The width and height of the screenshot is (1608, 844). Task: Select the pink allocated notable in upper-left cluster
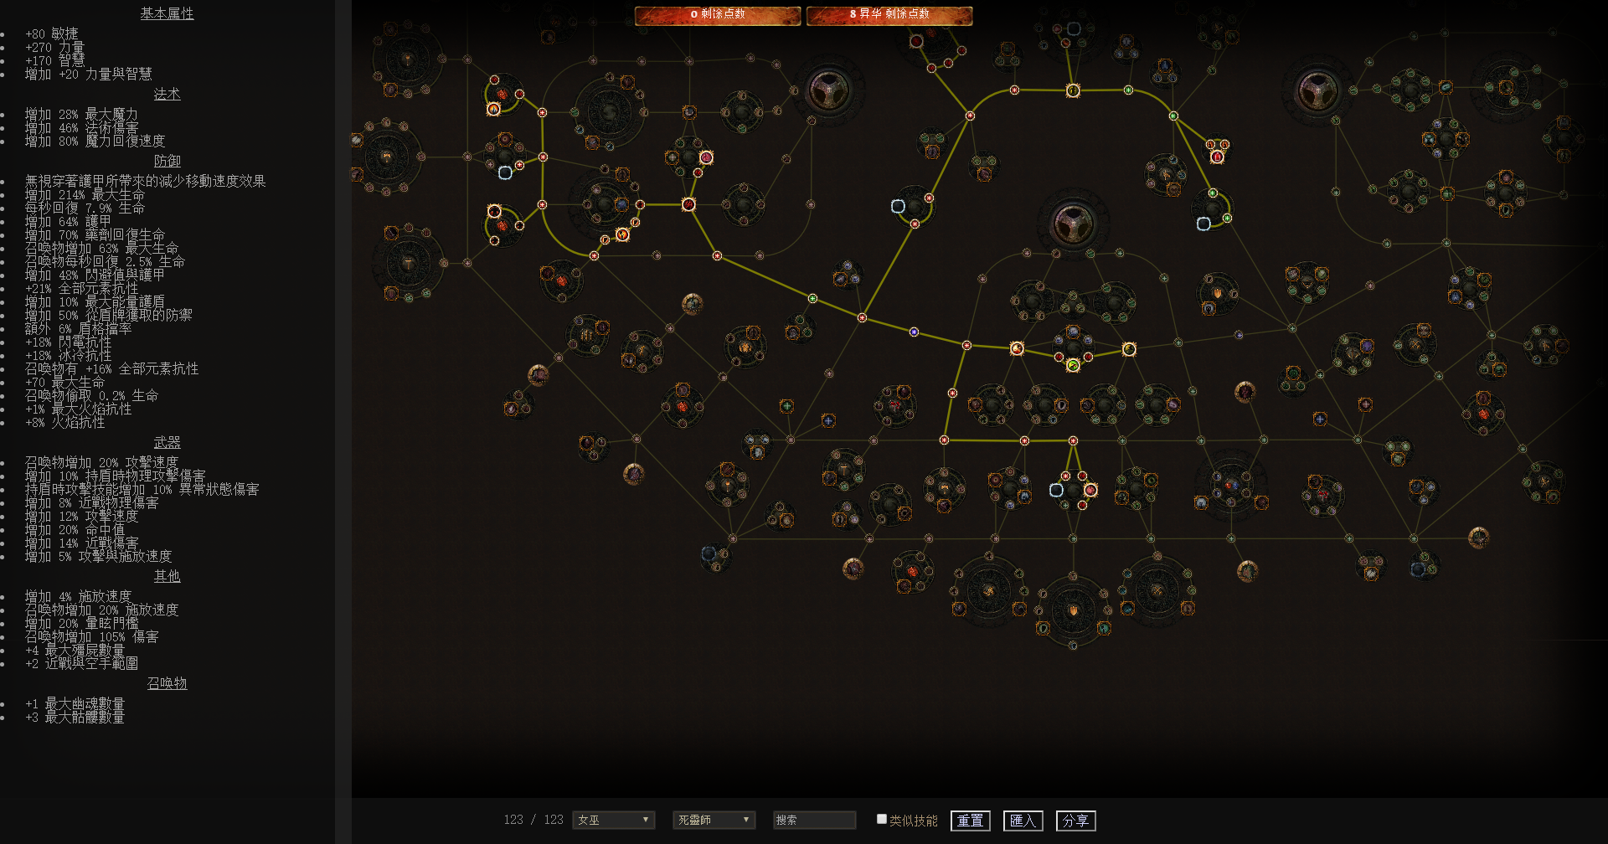[706, 157]
